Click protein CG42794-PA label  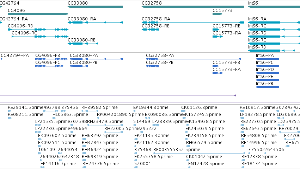(x=15, y=55)
